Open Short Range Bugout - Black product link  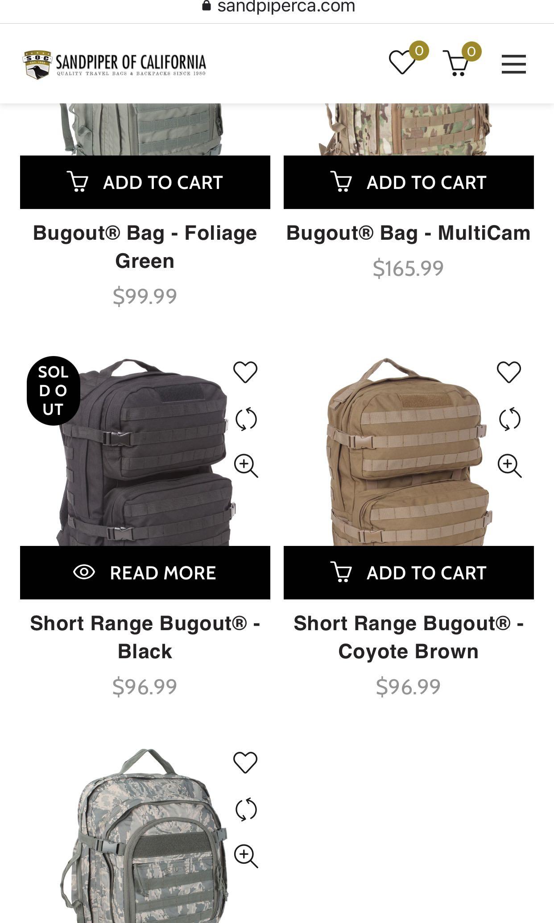click(x=145, y=637)
